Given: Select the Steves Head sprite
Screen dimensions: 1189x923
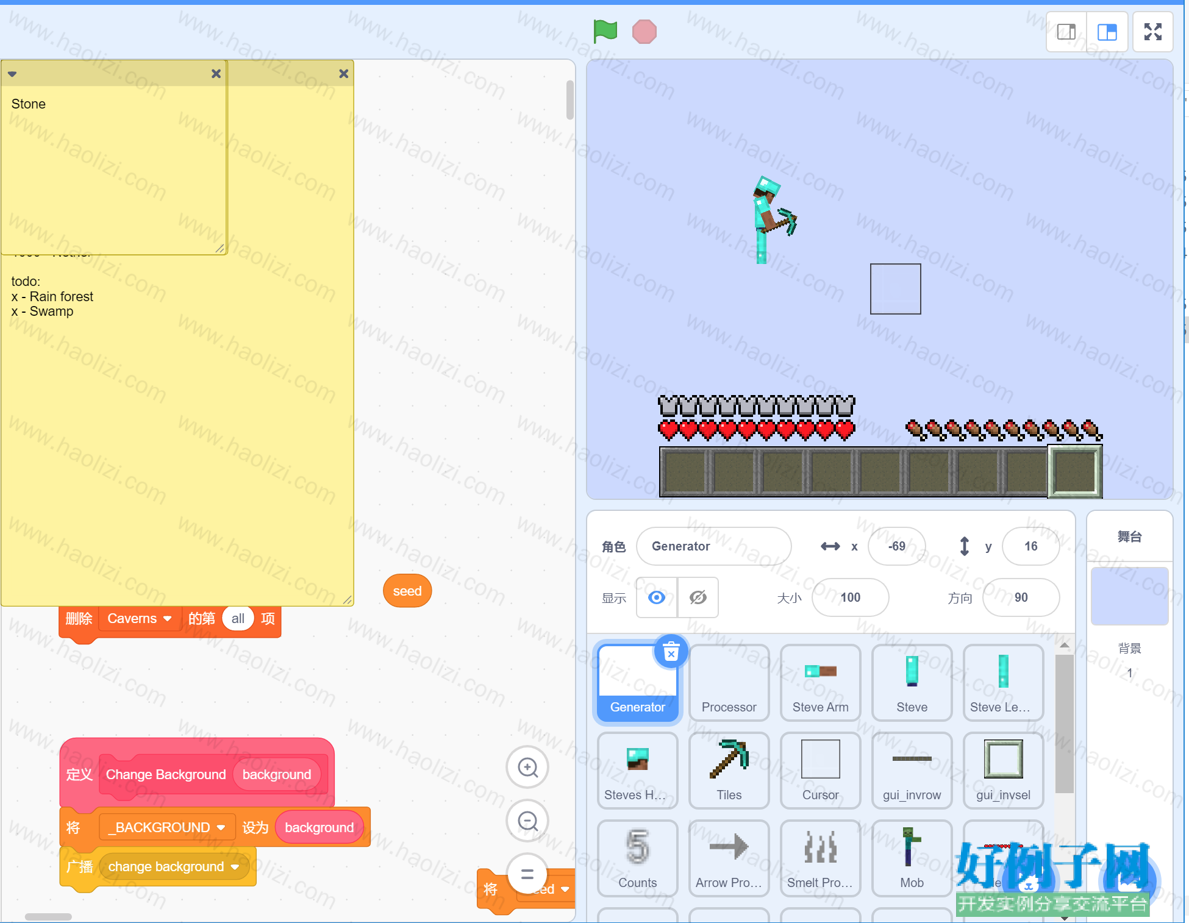Looking at the screenshot, I should (x=637, y=771).
